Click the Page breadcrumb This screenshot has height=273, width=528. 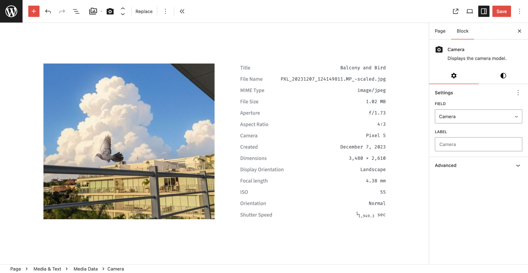click(x=15, y=269)
